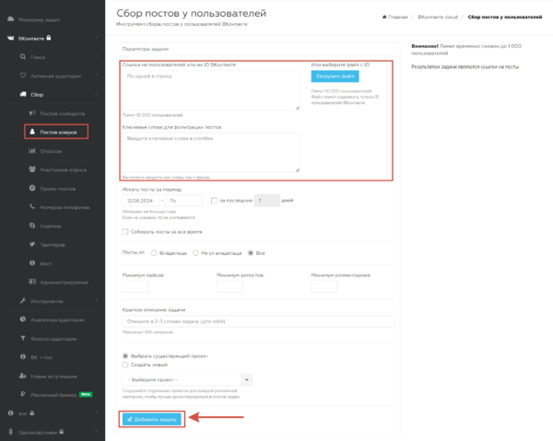
Task: Check 'Собирать посты за все время'
Action: click(125, 232)
